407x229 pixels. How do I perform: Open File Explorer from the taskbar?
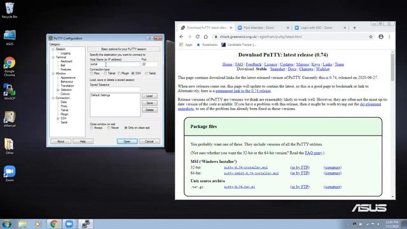point(23,224)
